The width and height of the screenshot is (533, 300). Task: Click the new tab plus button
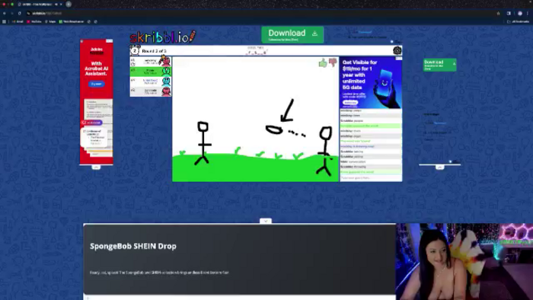pos(69,4)
